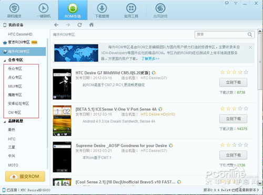
Task: Click 立刻下载 for ICESense V-One ROM
Action: (233, 119)
